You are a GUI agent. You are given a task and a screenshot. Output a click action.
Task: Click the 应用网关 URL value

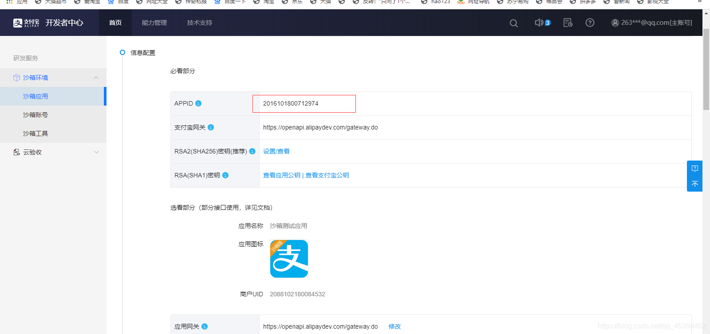[x=320, y=326]
